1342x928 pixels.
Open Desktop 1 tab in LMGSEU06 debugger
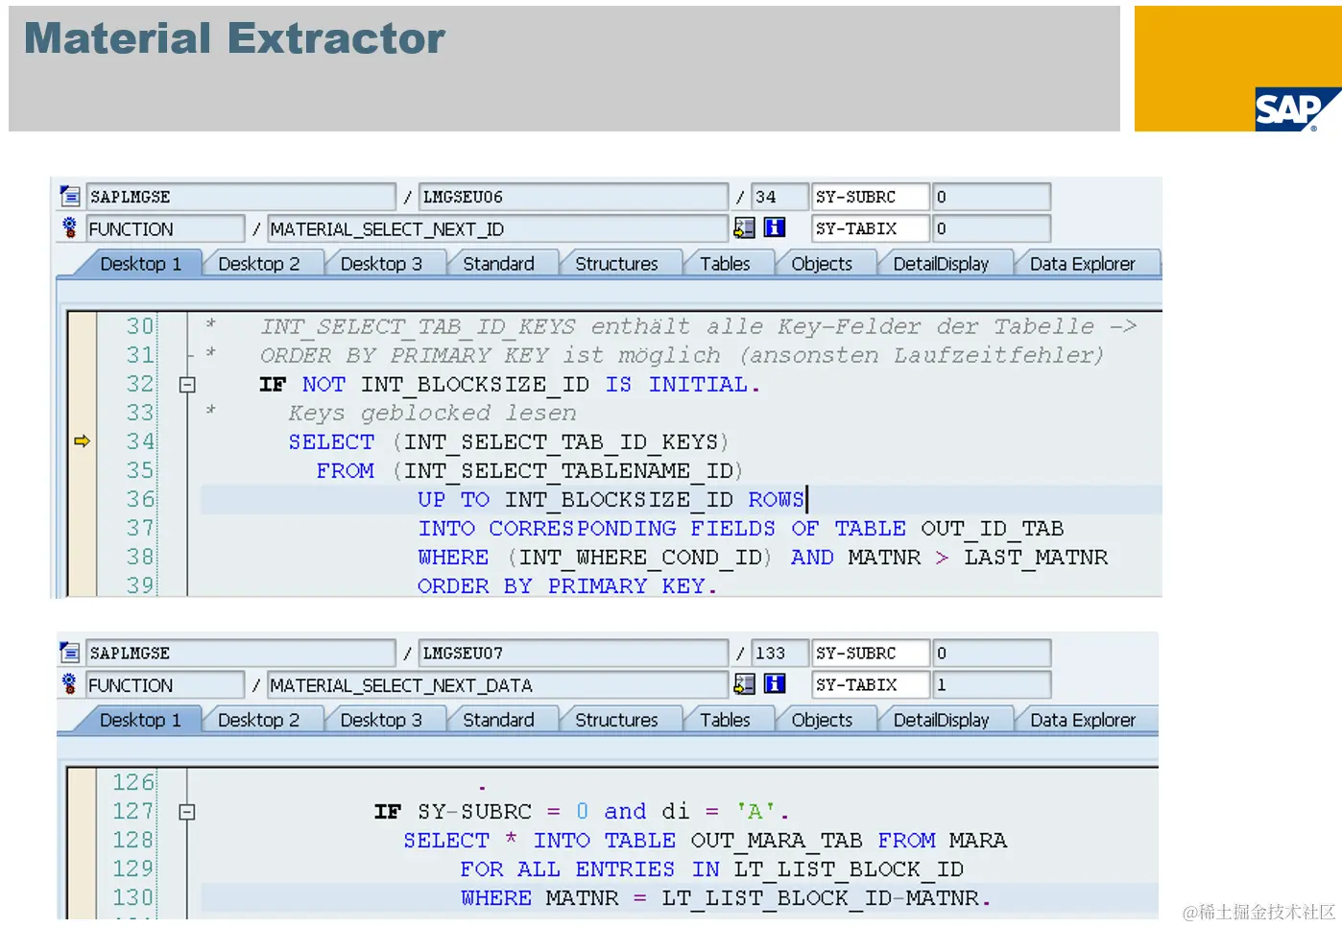[x=140, y=264]
